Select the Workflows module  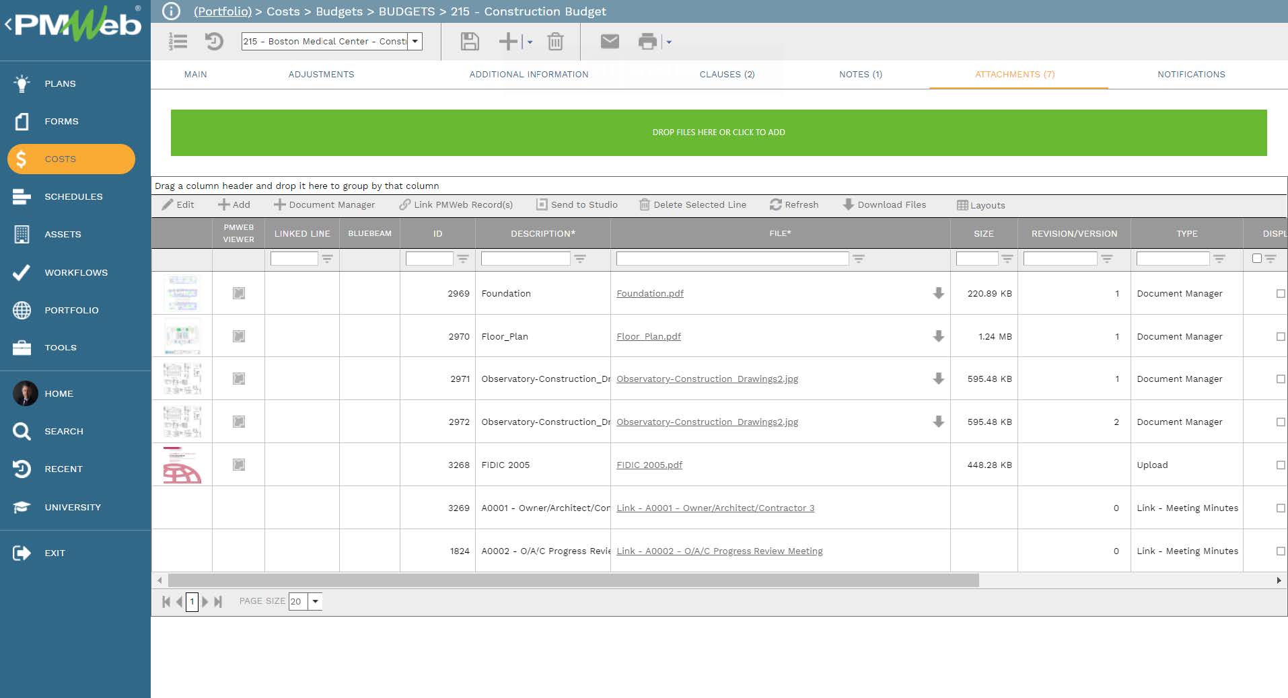75,272
